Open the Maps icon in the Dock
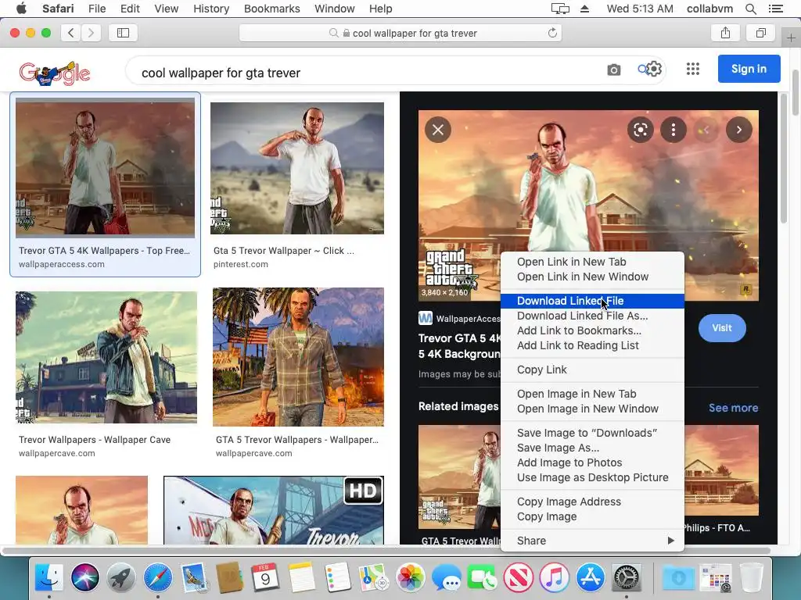Viewport: 801px width, 600px height. click(373, 577)
